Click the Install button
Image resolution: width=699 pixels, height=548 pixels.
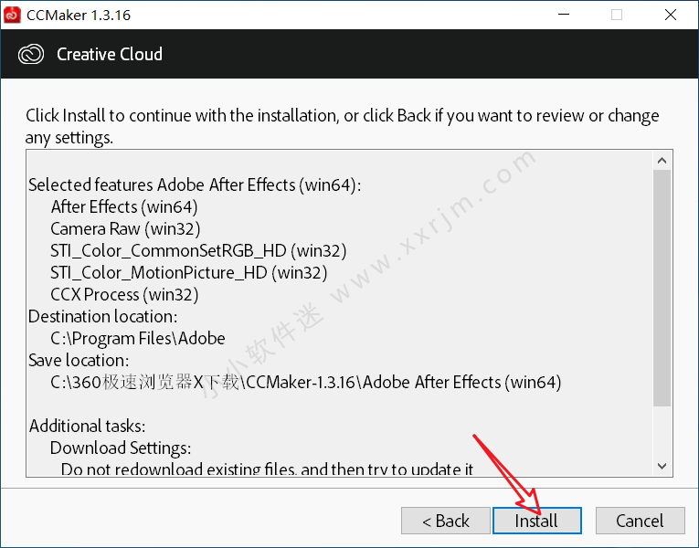(536, 521)
